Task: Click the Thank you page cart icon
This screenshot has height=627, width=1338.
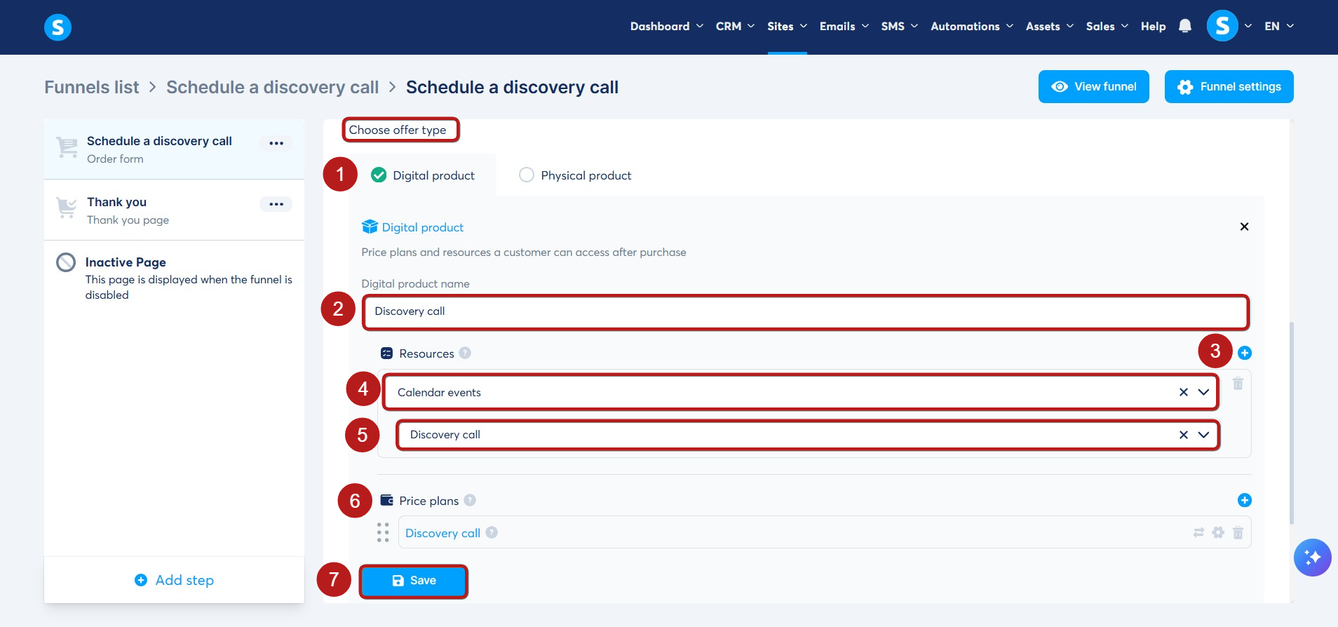Action: tap(67, 208)
